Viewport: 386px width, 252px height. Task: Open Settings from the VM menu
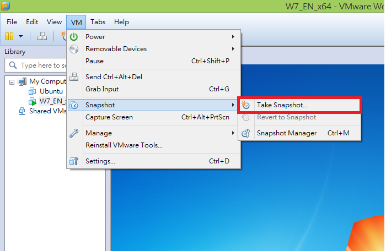(100, 161)
